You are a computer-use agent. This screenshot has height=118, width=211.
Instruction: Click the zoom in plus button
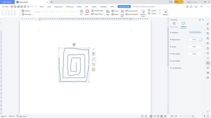(x=204, y=116)
